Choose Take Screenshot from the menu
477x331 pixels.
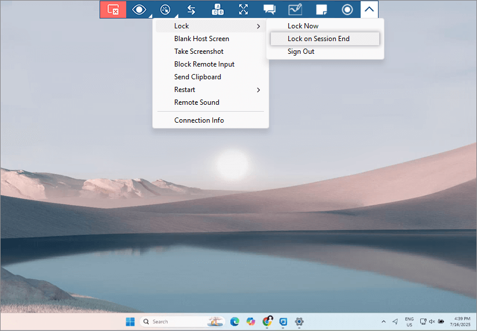tap(199, 52)
